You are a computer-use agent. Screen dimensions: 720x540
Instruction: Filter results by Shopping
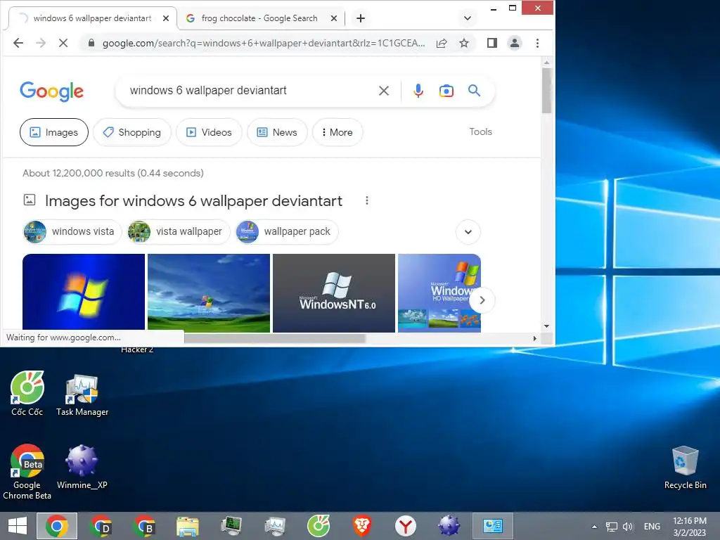(x=132, y=132)
